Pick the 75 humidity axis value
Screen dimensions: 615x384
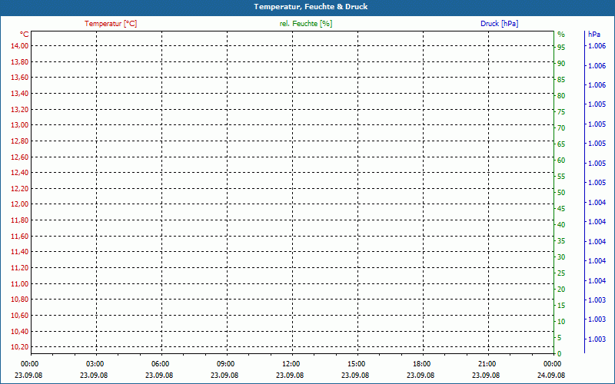(x=561, y=112)
